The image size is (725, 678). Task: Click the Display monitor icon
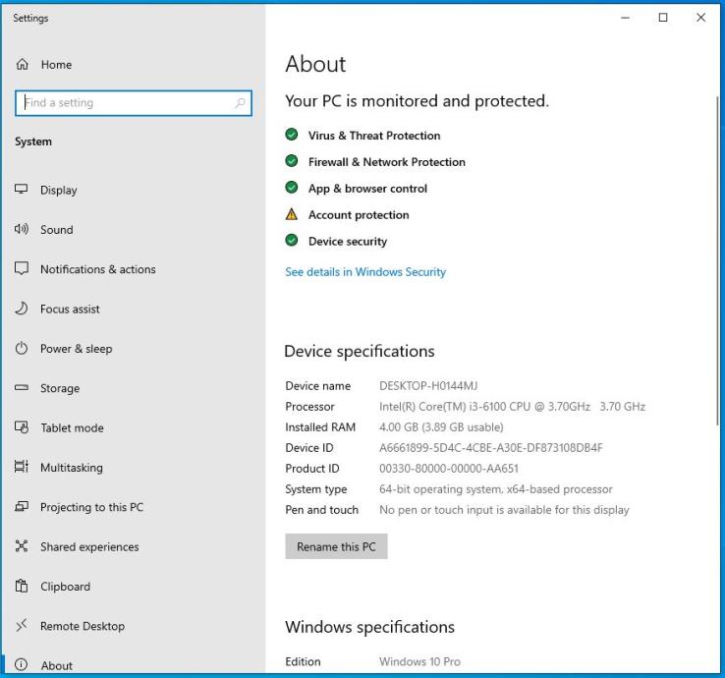tap(22, 191)
